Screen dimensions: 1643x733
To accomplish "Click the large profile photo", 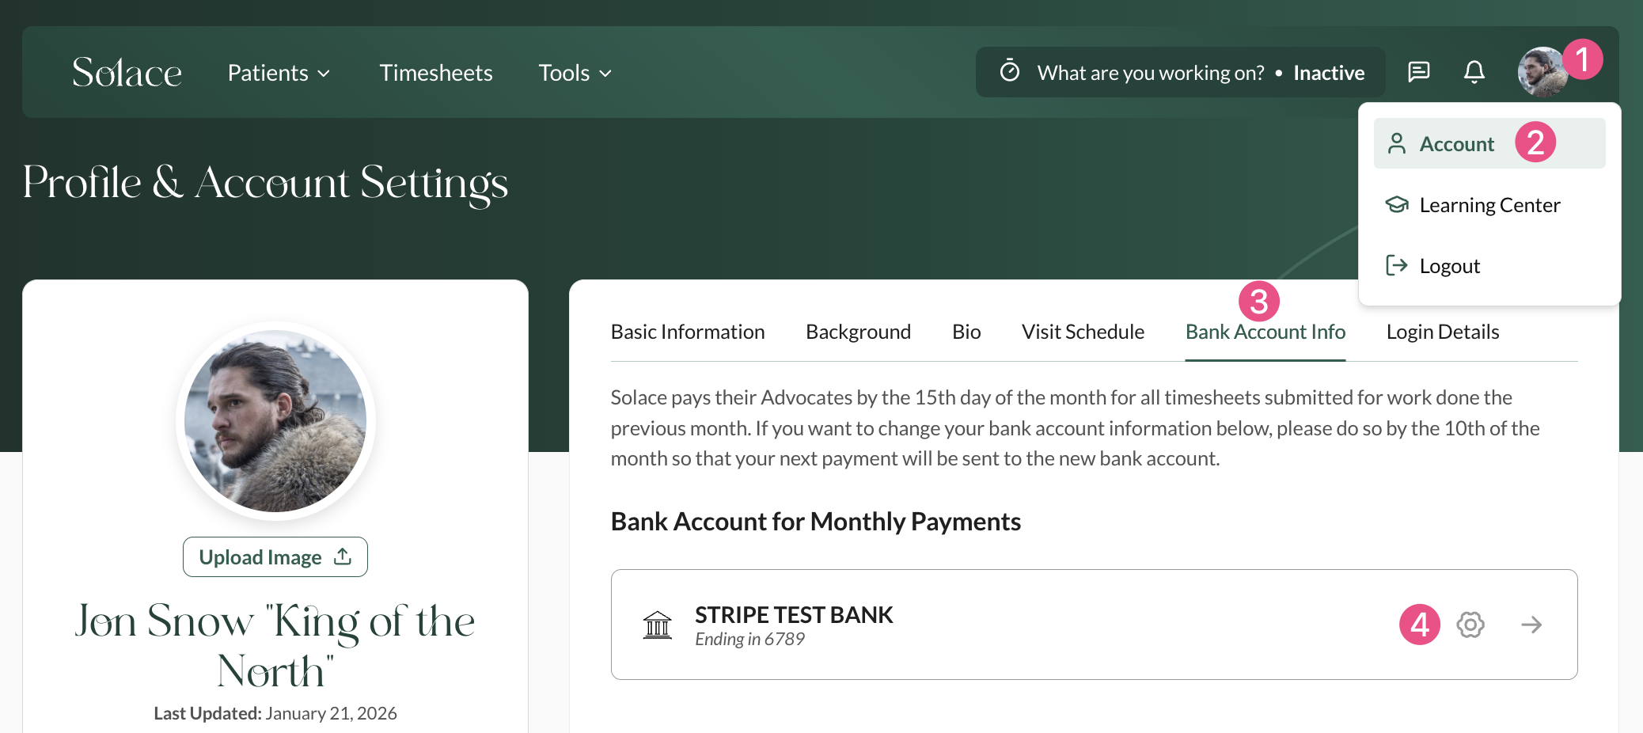I will pos(275,421).
